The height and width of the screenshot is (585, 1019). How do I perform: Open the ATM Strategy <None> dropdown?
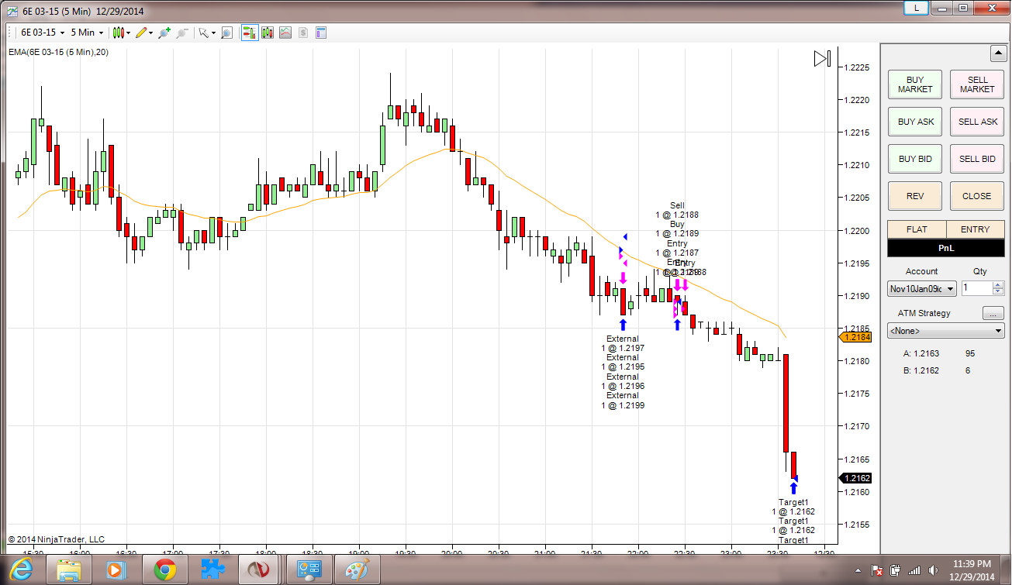(945, 331)
